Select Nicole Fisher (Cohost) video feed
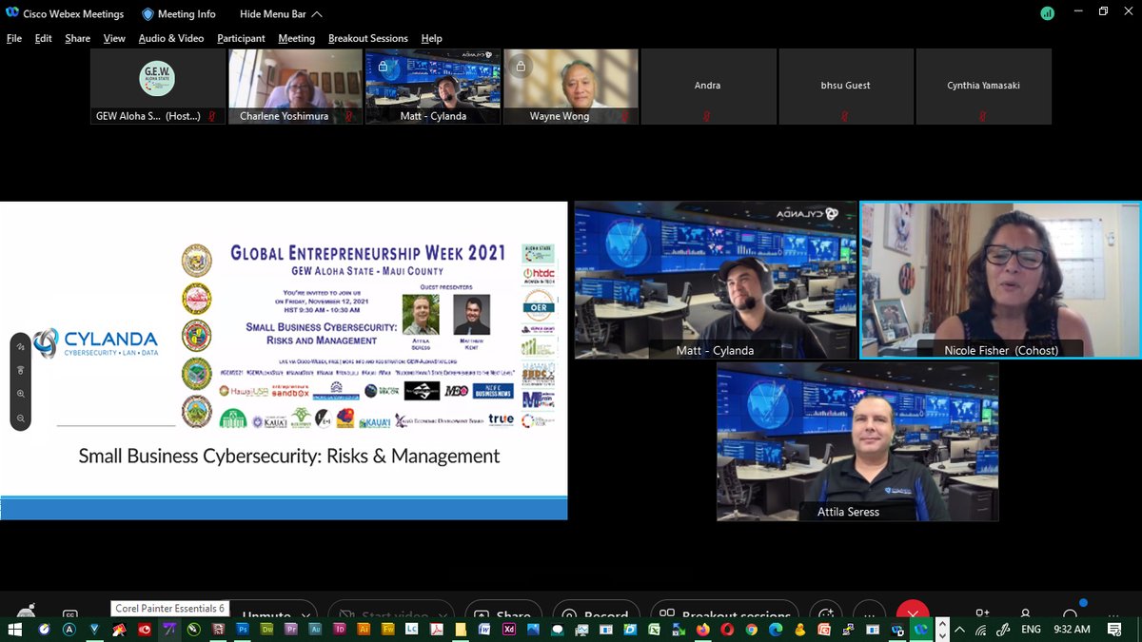 tap(1000, 280)
